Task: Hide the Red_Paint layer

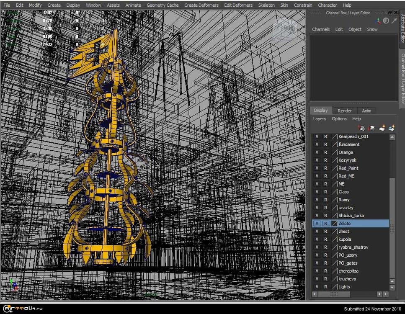Action: 317,168
